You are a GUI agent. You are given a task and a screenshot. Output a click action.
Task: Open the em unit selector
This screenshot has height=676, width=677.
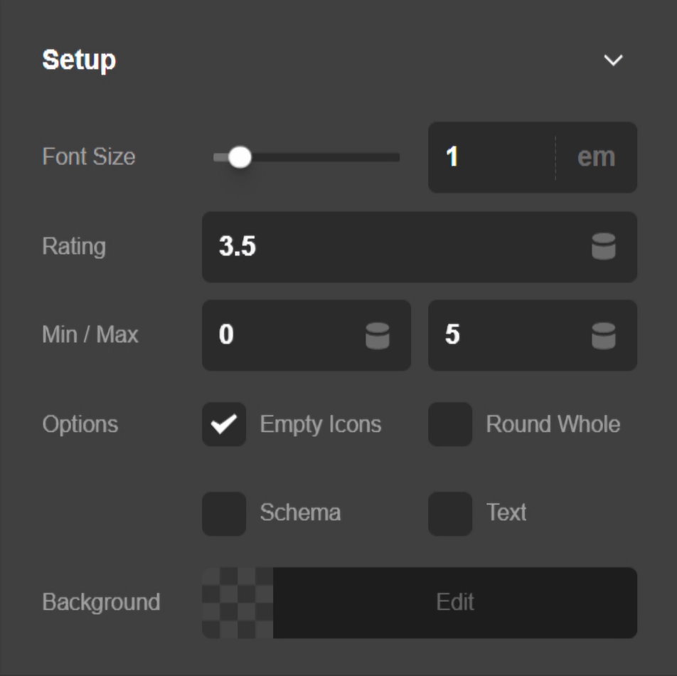(597, 157)
